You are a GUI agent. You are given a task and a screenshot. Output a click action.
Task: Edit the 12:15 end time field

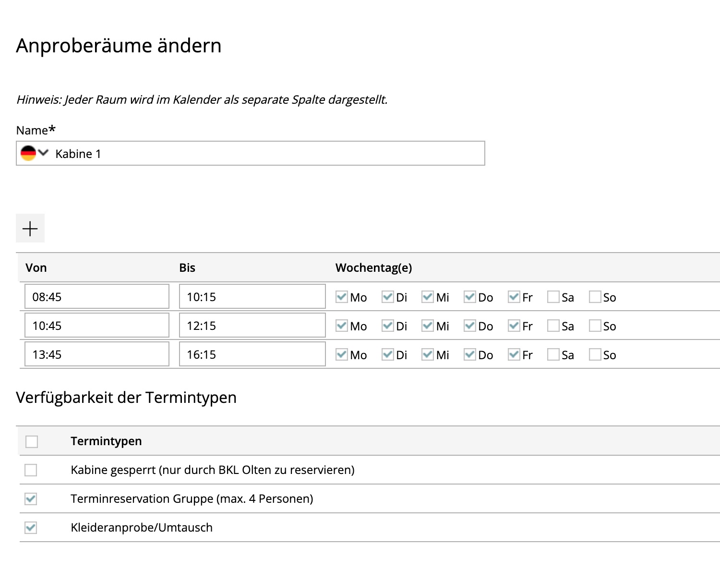[252, 326]
